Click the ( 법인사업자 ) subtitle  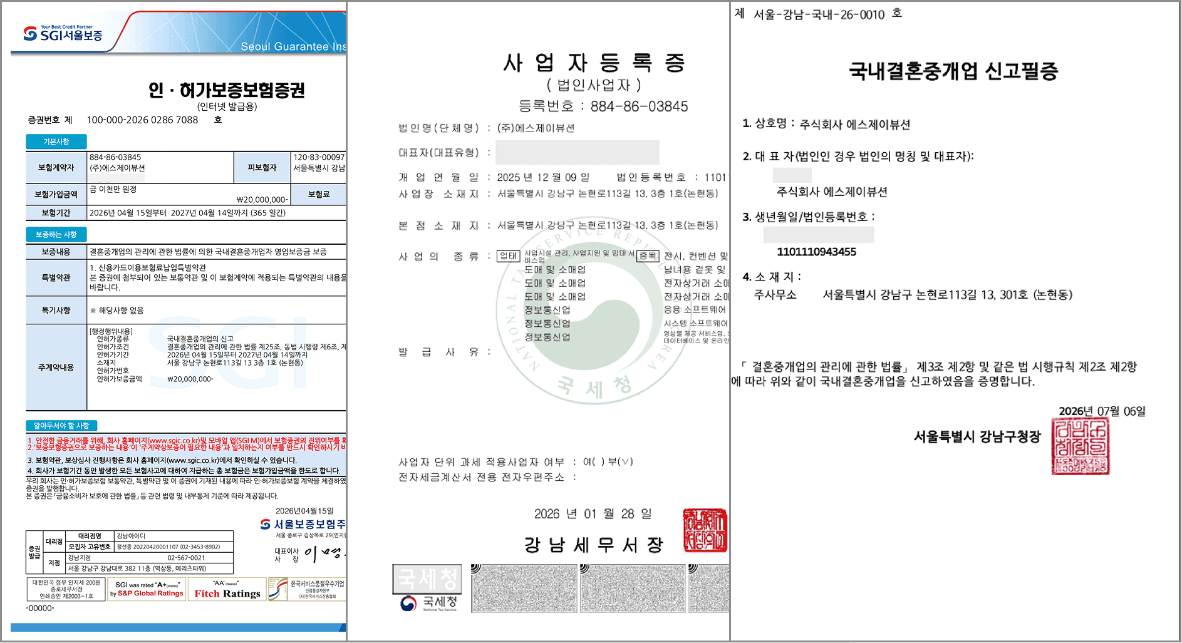click(594, 85)
